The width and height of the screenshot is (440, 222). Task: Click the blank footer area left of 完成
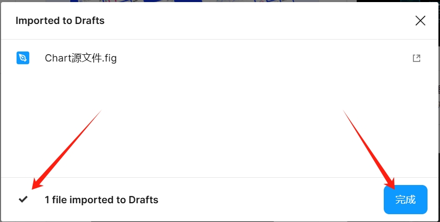tap(271, 200)
